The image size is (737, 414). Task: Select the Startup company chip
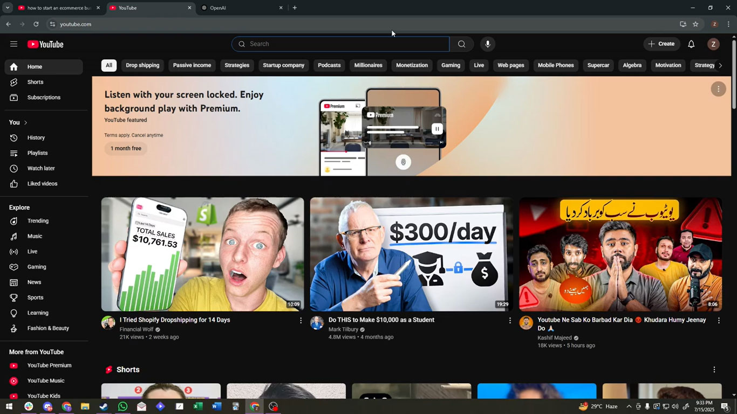point(284,65)
